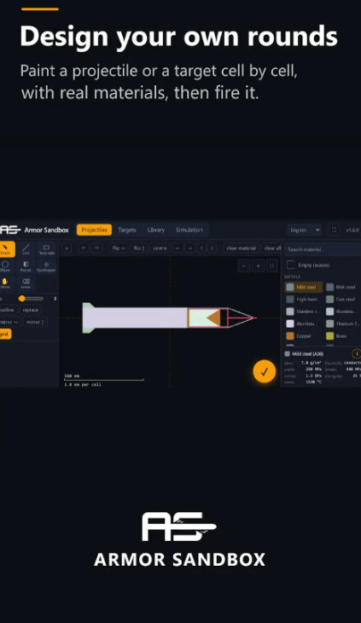Zoom out the canvas with minus button
This screenshot has width=361, height=623.
(243, 265)
